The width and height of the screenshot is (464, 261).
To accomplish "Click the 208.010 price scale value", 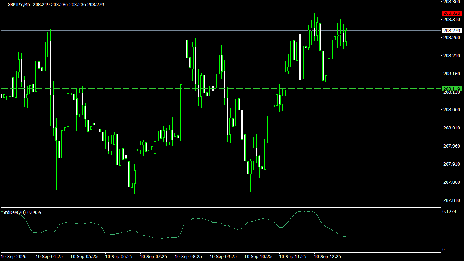I will [x=451, y=128].
